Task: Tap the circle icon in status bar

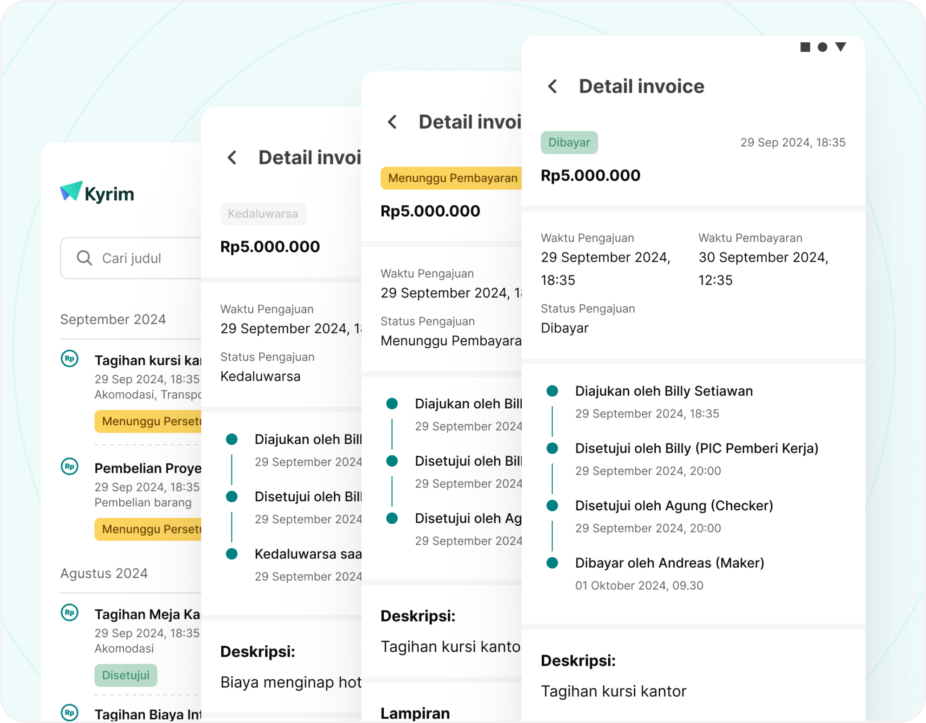Action: point(823,47)
